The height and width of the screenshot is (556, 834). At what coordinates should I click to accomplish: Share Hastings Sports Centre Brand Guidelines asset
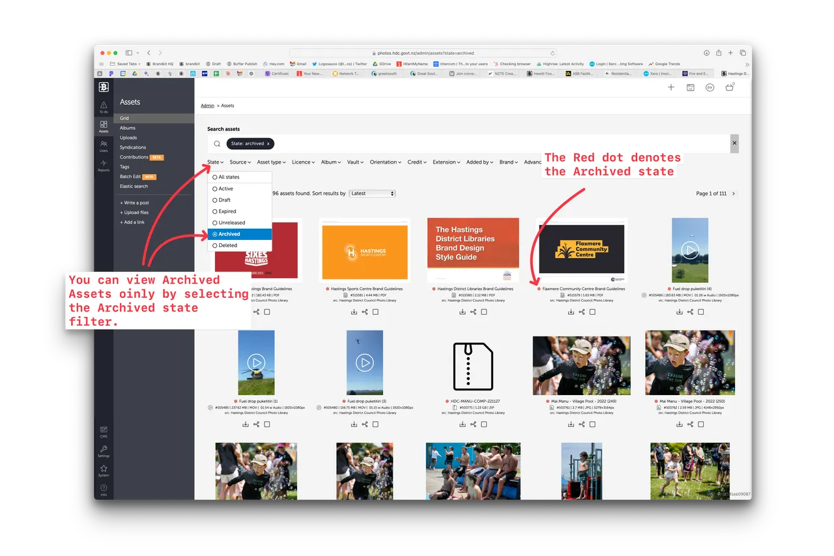click(x=365, y=312)
